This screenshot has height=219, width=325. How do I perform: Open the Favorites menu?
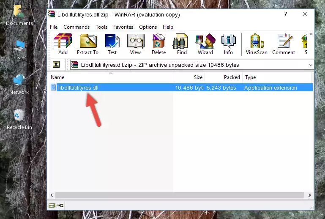pos(123,27)
